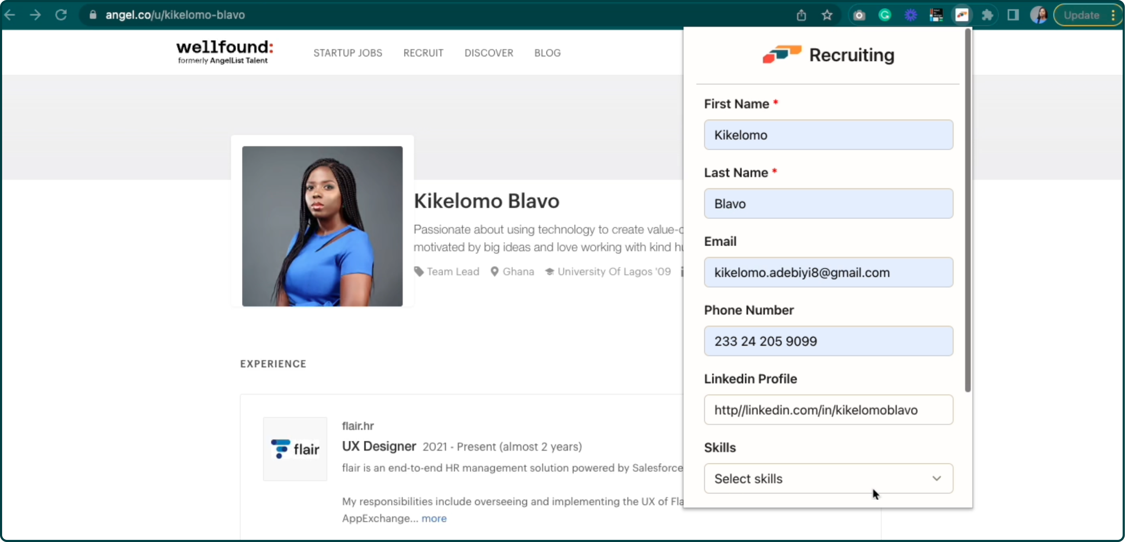Bookmark this page with star icon

pyautogui.click(x=827, y=15)
